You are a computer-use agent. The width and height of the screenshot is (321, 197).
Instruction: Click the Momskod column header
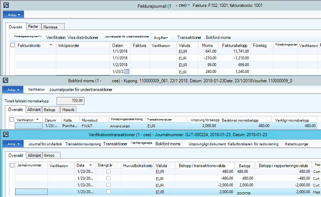tap(94, 120)
